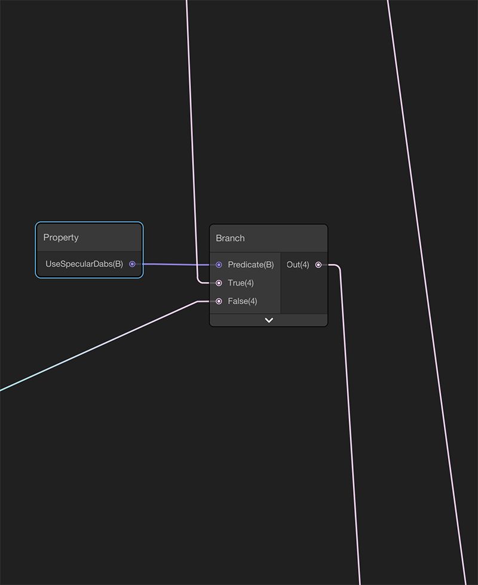Expand the Branch node preview chevron
478x585 pixels.
tap(269, 320)
